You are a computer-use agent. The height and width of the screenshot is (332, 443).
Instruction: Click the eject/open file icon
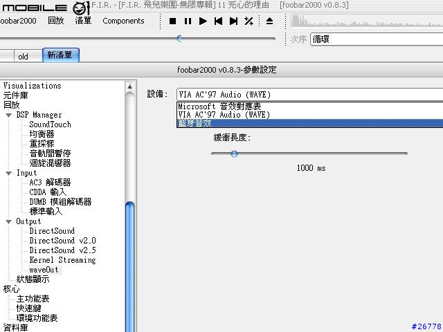(x=269, y=21)
